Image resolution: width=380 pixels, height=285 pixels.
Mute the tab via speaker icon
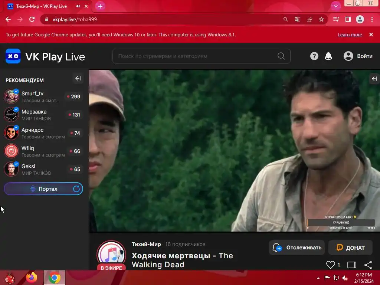point(78,6)
